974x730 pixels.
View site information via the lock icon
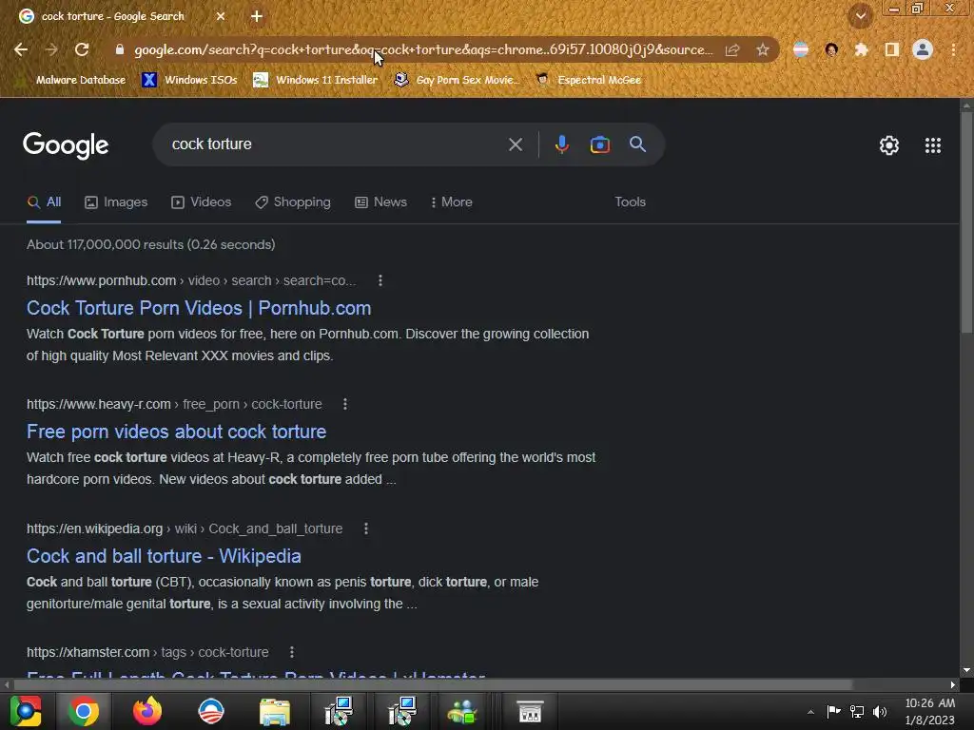coord(120,49)
